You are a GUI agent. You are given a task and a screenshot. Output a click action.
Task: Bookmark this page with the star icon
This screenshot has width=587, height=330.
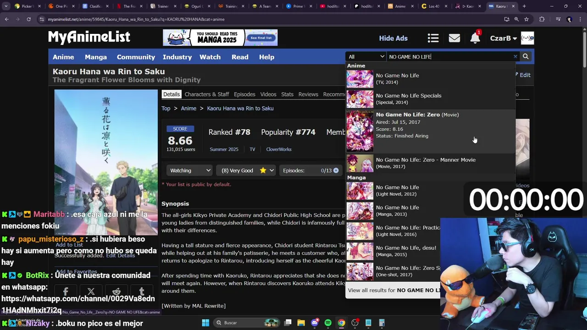tap(526, 19)
